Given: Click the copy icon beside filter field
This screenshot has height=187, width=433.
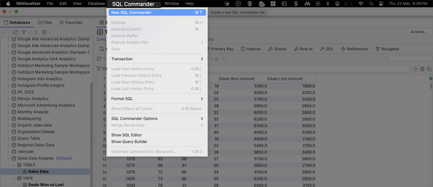Looking at the screenshot, I should [429, 69].
